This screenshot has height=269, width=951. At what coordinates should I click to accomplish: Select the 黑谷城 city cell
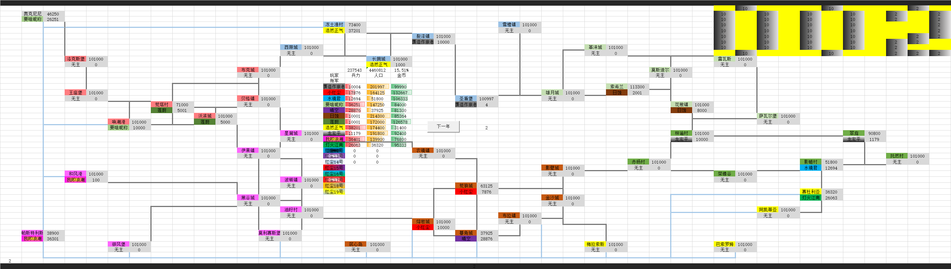tap(248, 198)
